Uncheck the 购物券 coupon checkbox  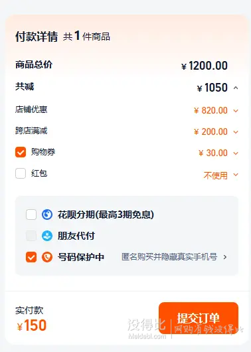click(x=21, y=152)
